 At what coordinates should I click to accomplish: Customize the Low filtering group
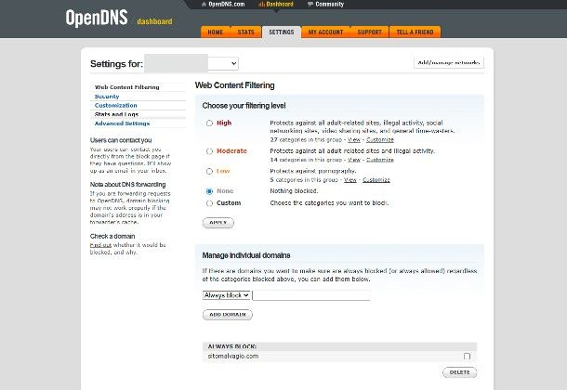(x=376, y=180)
